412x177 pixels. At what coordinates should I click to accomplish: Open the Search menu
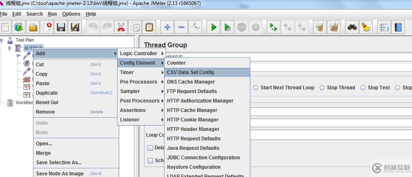34,14
